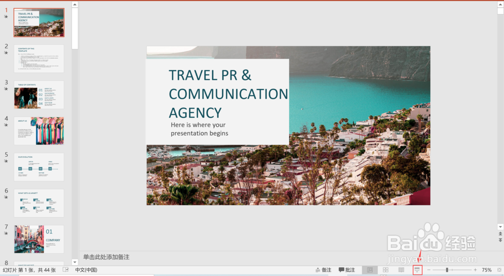Go to next slide double-arrow button

click(500, 240)
